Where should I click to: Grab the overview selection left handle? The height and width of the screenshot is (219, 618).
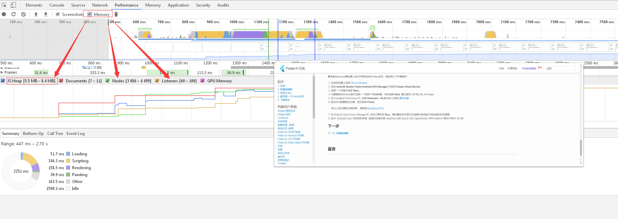(x=108, y=22)
